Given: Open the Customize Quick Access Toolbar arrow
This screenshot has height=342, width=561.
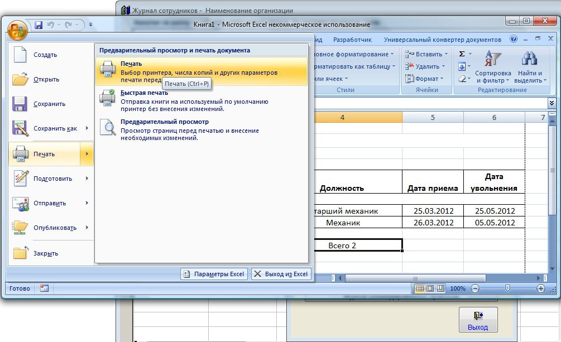Looking at the screenshot, I should (90, 25).
